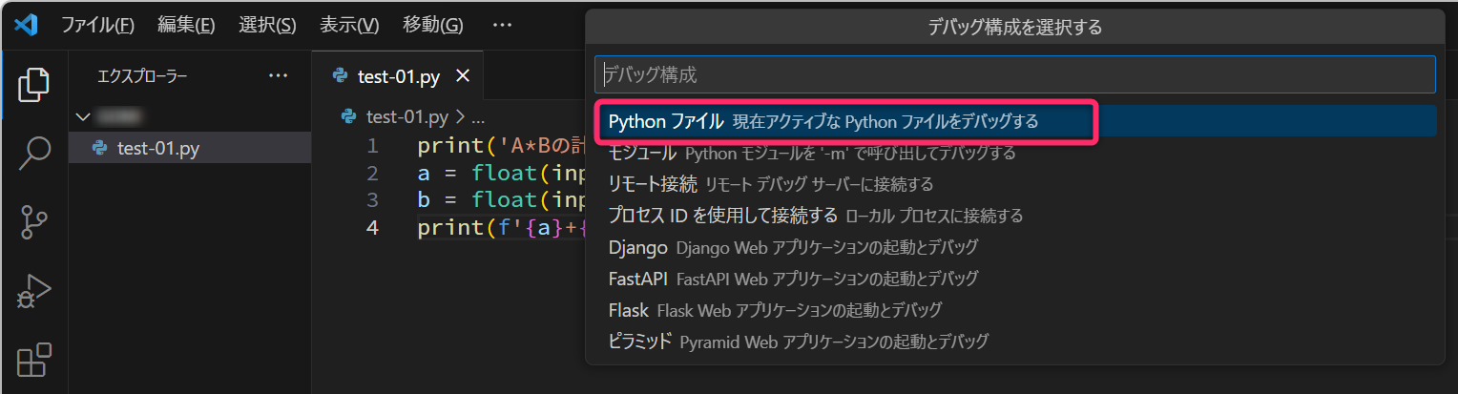Open the Source Control view icon
The width and height of the screenshot is (1458, 394).
(34, 221)
